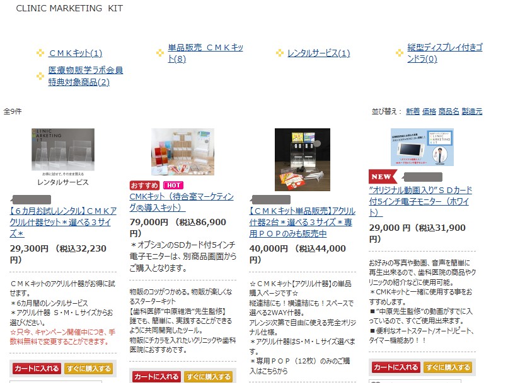
Task: Sort products by 新着
Action: (413, 111)
